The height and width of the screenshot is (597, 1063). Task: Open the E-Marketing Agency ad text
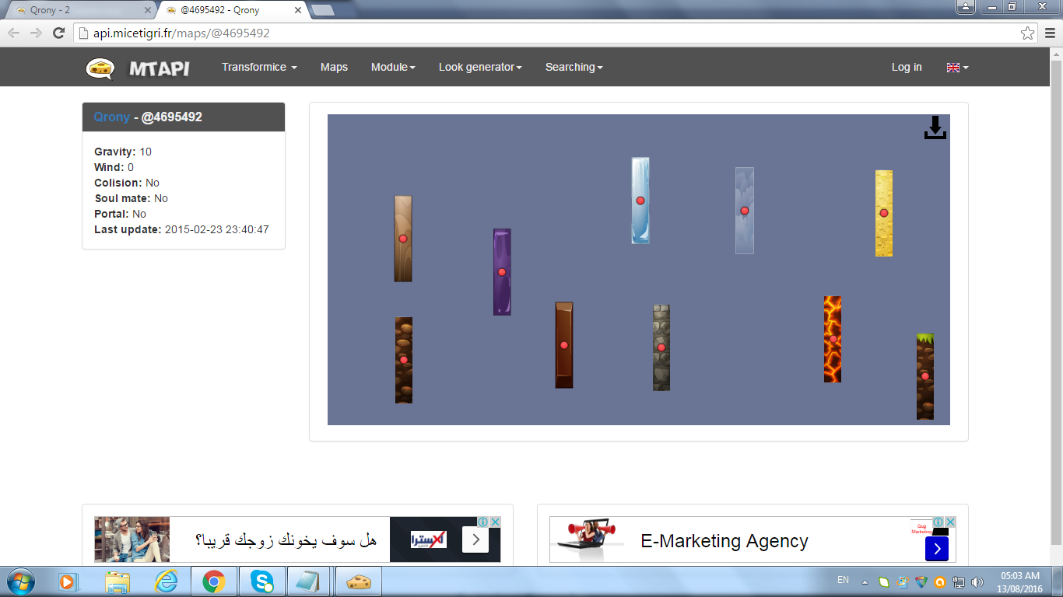point(724,541)
